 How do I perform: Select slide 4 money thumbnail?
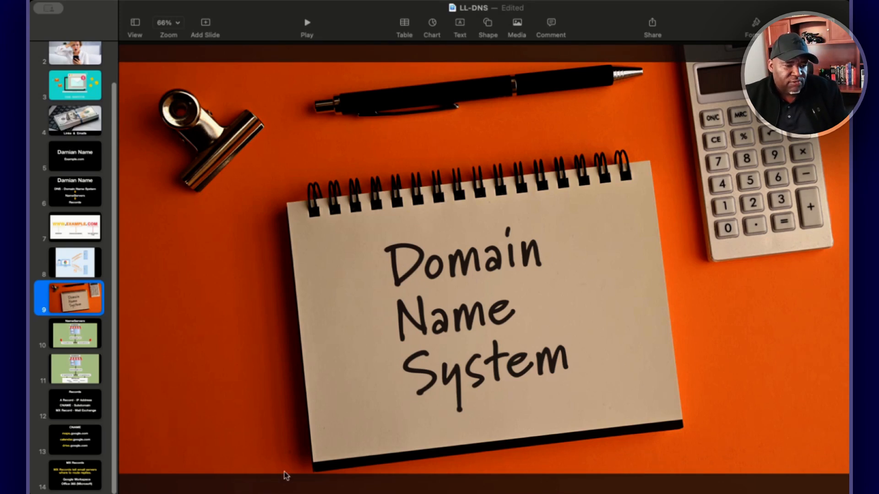(x=75, y=120)
